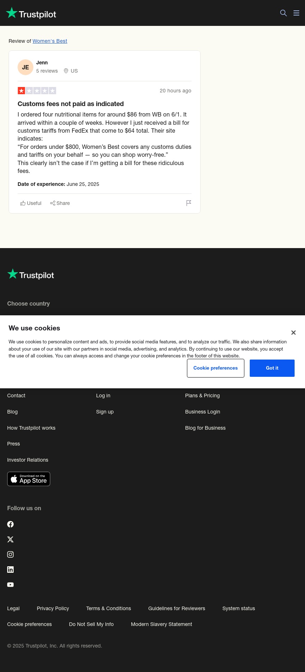
Task: Open Trustpilot's YouTube icon
Action: (10, 585)
